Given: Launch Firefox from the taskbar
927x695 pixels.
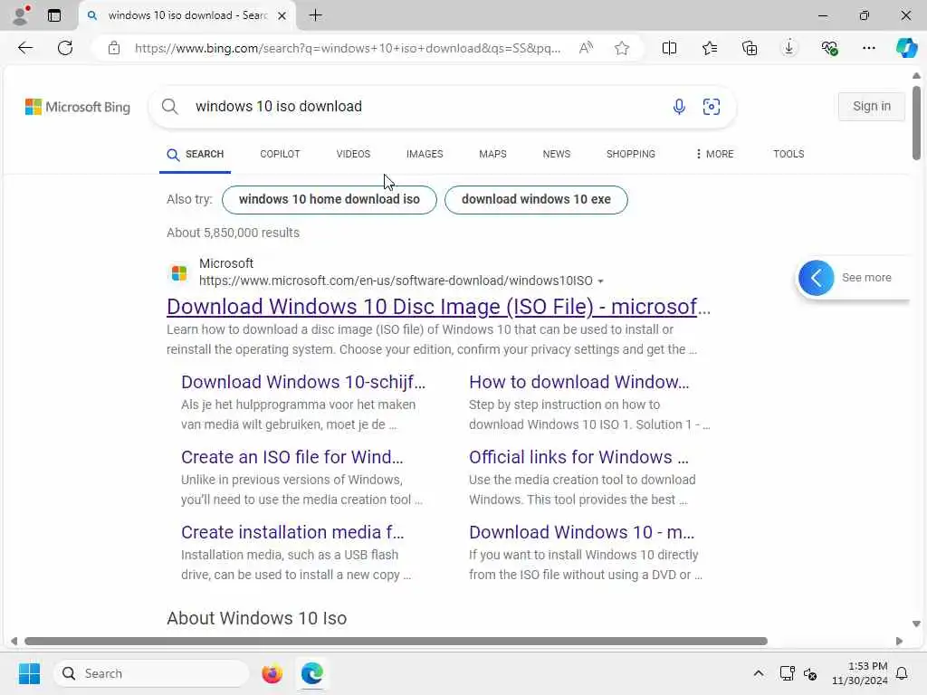Looking at the screenshot, I should pos(272,673).
